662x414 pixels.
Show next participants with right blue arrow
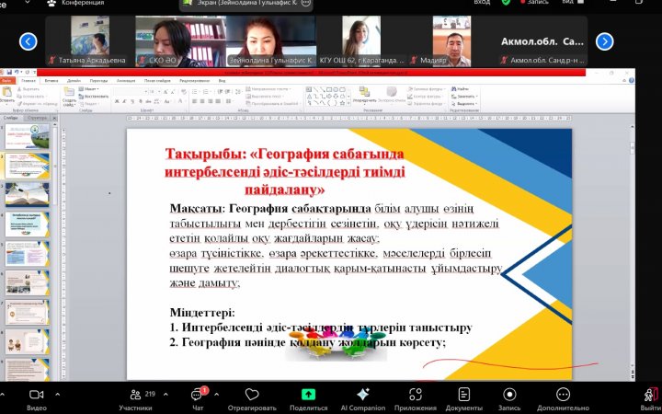605,41
